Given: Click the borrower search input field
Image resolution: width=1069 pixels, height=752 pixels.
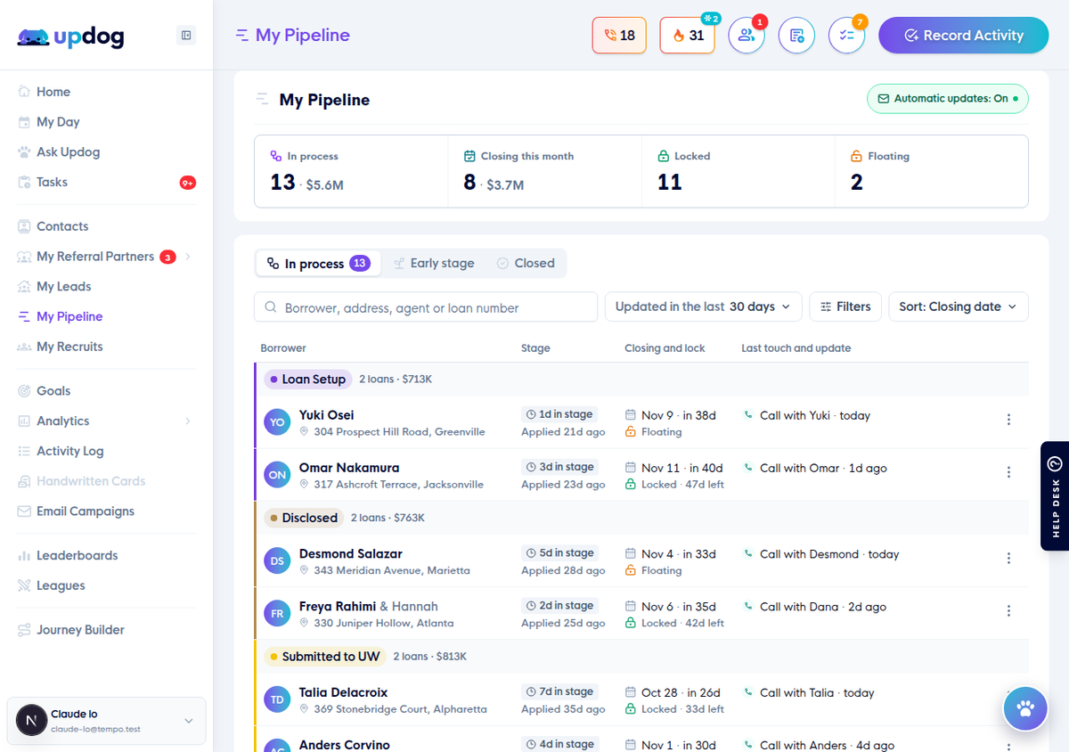Looking at the screenshot, I should [x=426, y=307].
